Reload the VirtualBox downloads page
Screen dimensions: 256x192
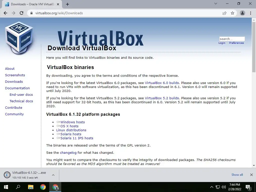(x=21, y=13)
